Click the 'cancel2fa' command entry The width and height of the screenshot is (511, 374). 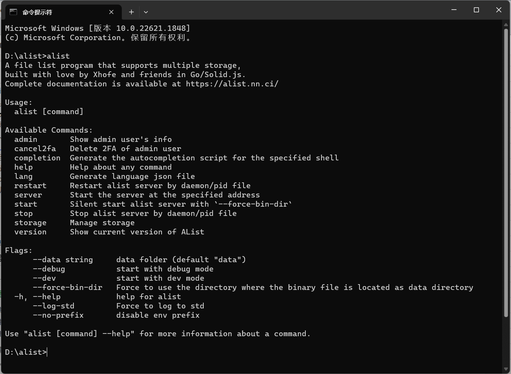pyautogui.click(x=35, y=148)
